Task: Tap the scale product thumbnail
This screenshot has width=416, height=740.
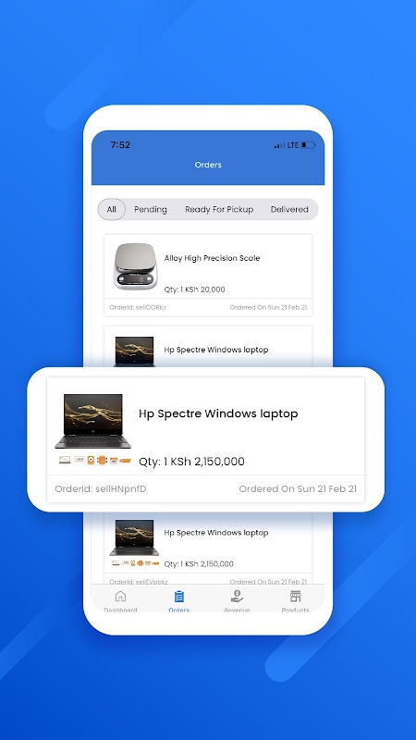Action: (x=135, y=266)
